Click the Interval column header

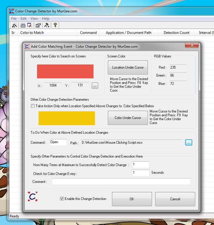click(205, 33)
